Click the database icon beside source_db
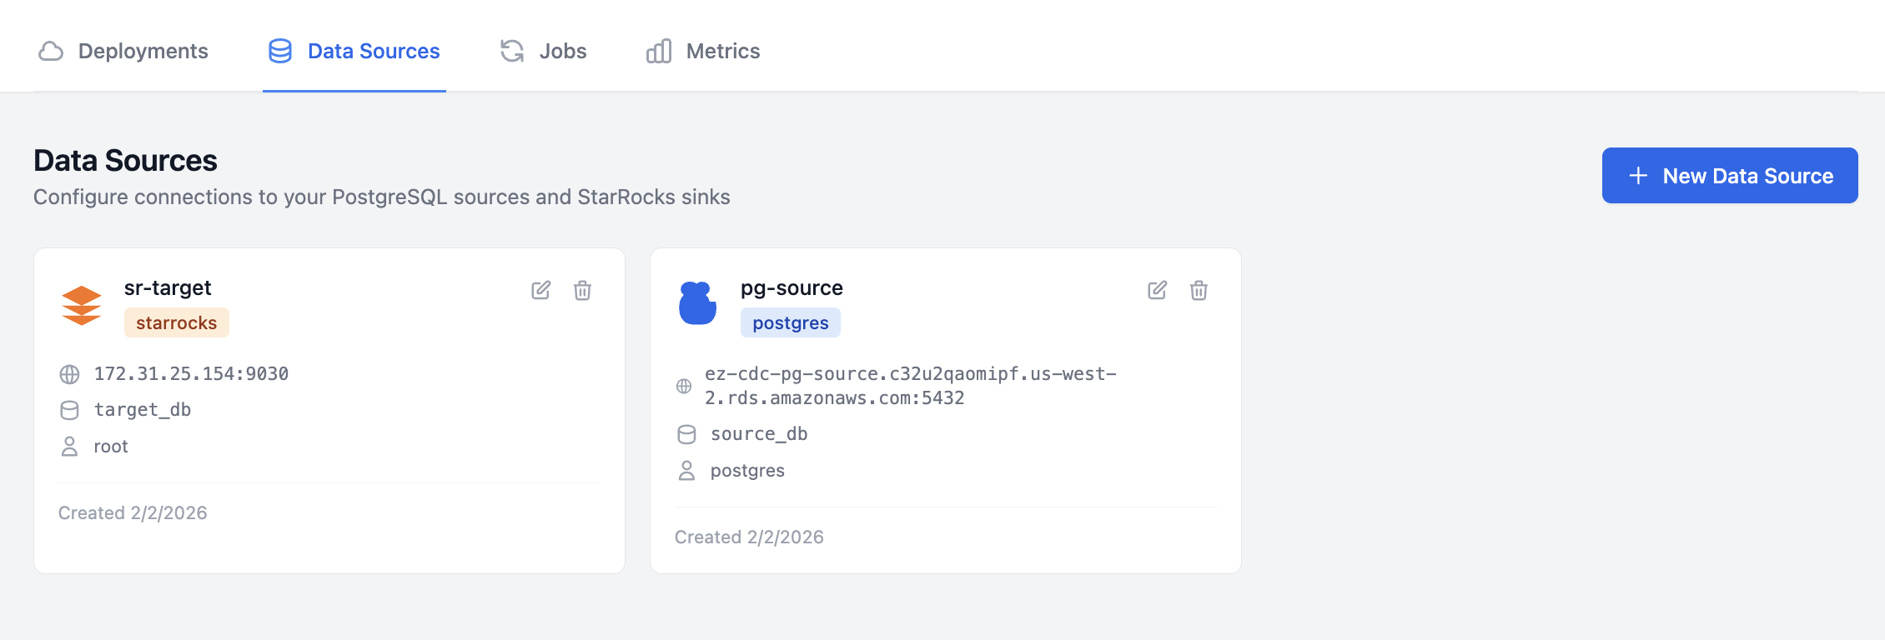 pyautogui.click(x=686, y=433)
